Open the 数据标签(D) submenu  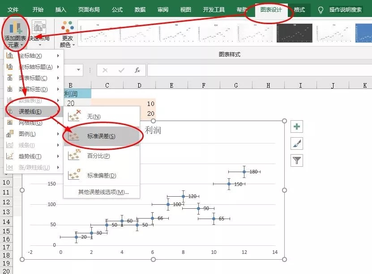pyautogui.click(x=34, y=89)
